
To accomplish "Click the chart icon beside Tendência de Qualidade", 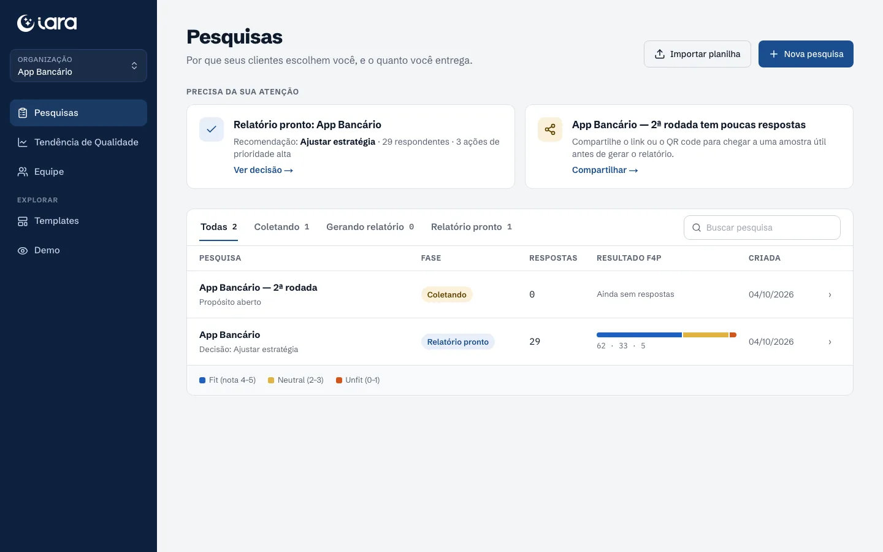I will (23, 142).
